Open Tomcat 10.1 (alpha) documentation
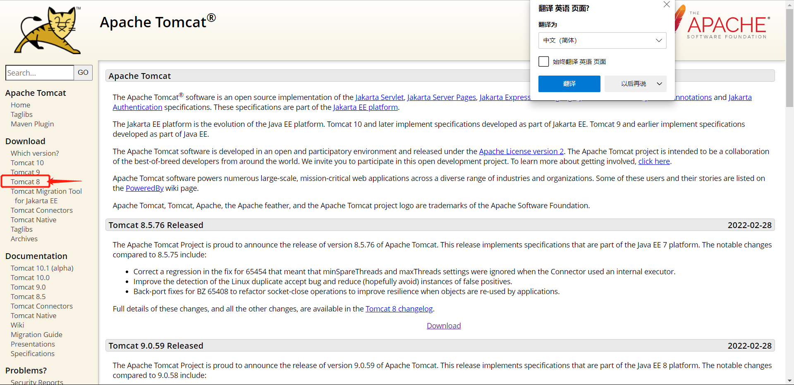794x385 pixels. 42,268
